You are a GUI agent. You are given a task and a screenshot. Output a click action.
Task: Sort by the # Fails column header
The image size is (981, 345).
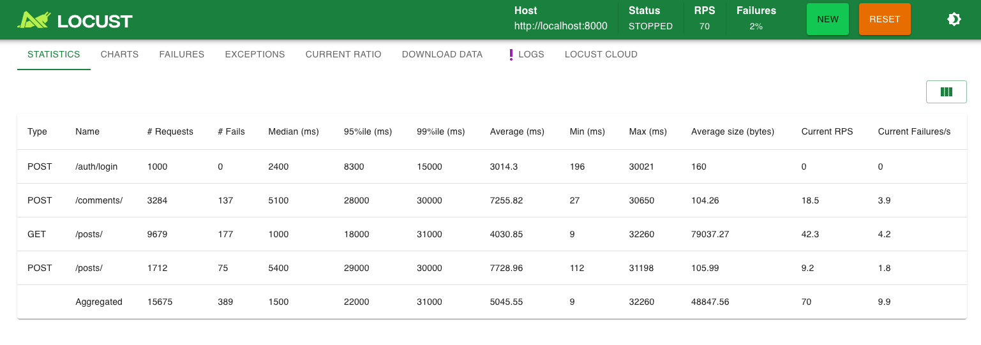click(x=231, y=132)
